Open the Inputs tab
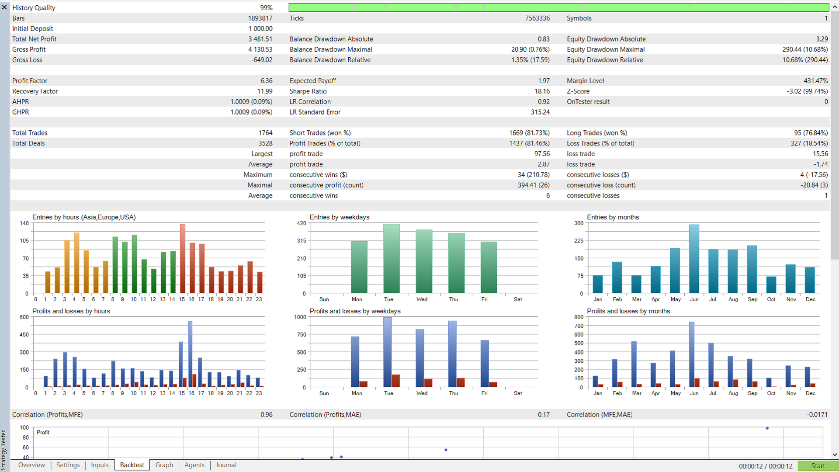The height and width of the screenshot is (472, 839). 100,465
